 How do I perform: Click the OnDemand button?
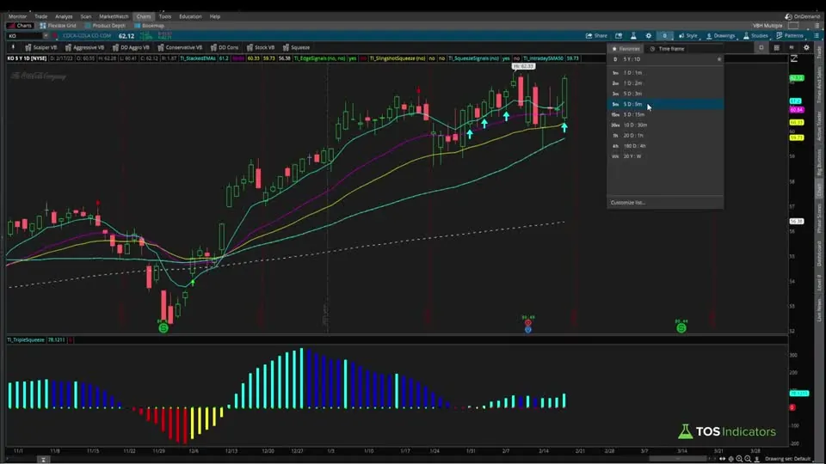(x=802, y=16)
